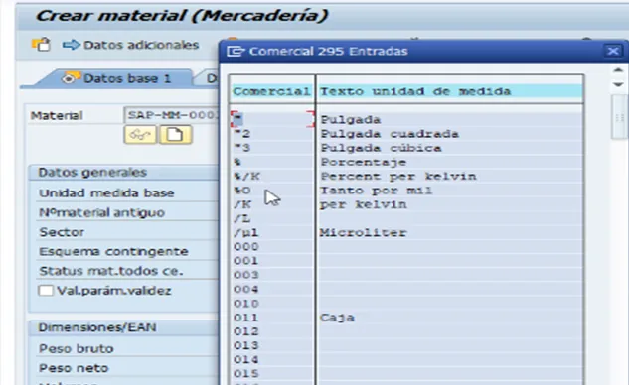Click the Sector field label
This screenshot has width=629, height=385.
62,232
